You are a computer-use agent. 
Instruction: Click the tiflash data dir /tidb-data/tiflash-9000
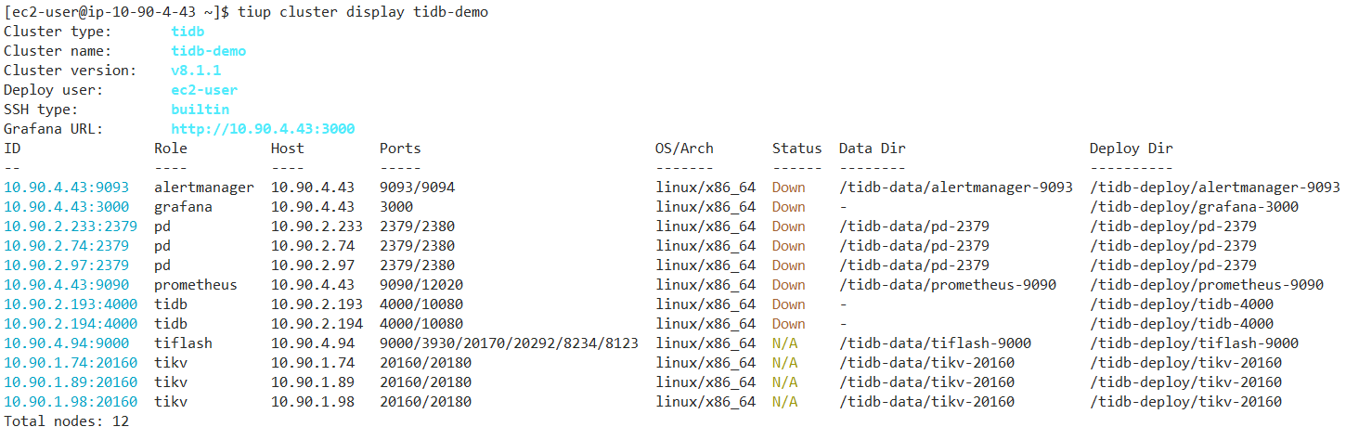(x=935, y=343)
